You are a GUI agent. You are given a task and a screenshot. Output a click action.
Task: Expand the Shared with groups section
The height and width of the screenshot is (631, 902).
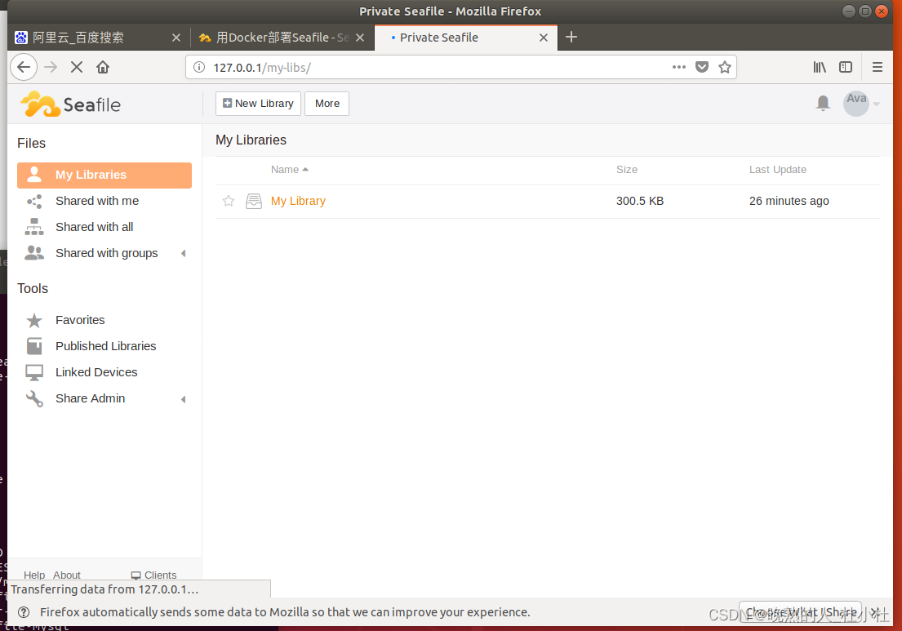(184, 253)
